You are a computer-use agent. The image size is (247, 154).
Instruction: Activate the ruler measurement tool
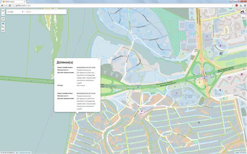click(x=3, y=19)
